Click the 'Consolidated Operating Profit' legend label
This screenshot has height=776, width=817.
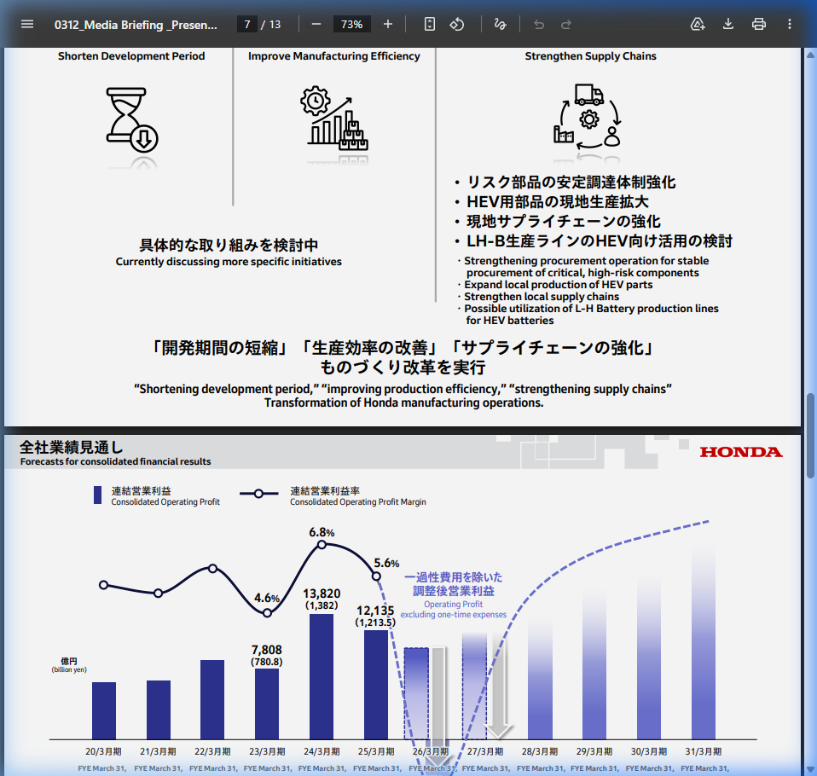(165, 502)
